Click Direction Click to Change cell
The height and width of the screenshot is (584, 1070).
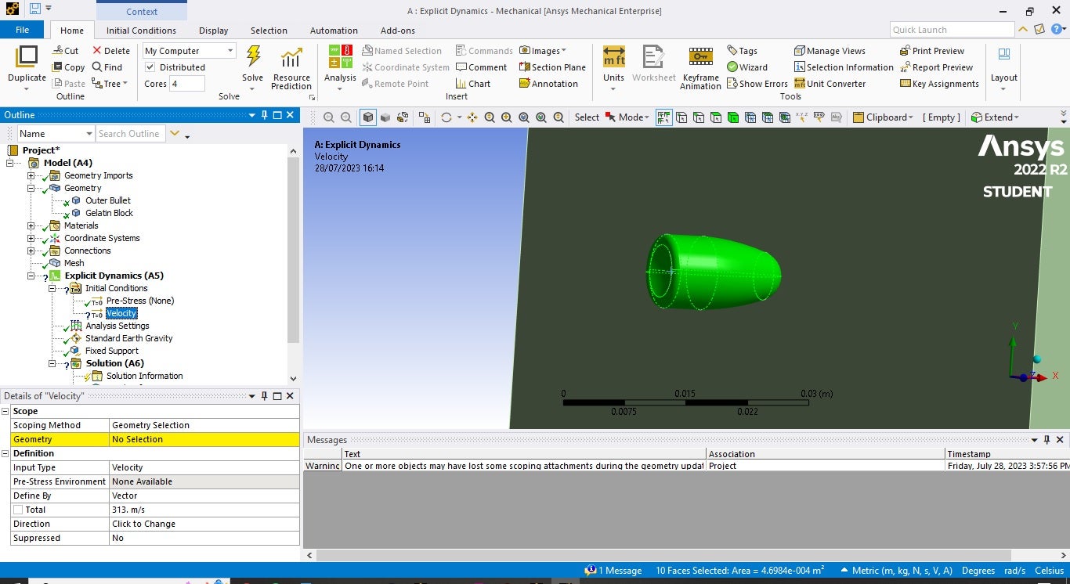point(204,524)
